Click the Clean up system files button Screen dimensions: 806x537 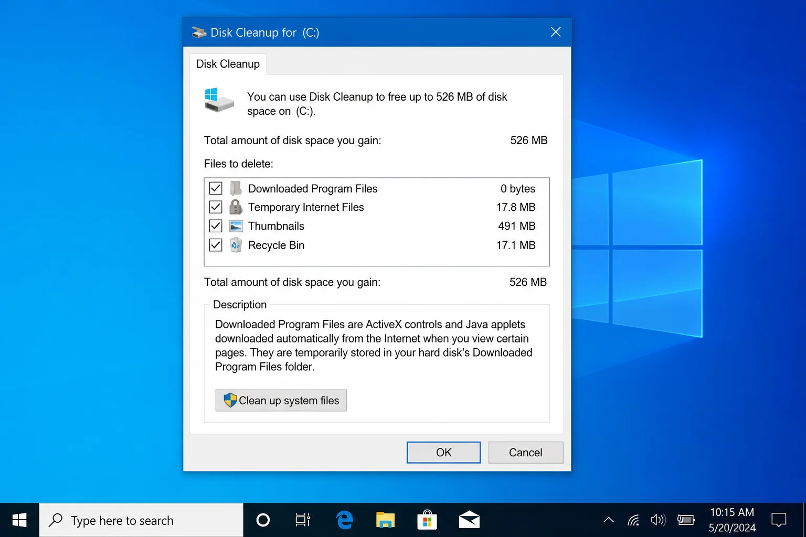pos(281,401)
